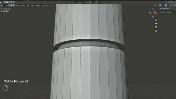Click the pan view hand icon
The width and height of the screenshot is (176, 99).
click(156, 23)
